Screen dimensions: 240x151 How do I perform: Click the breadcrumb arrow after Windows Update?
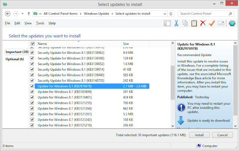click(112, 14)
